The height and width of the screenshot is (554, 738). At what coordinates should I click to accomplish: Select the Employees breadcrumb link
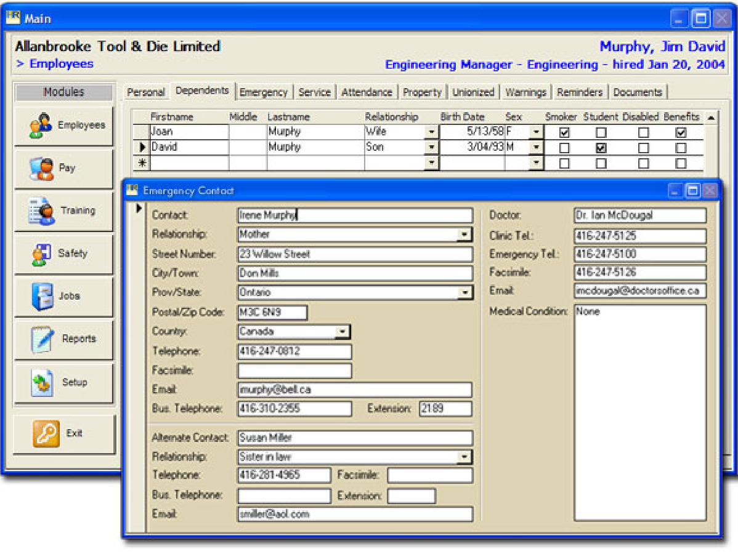pyautogui.click(x=61, y=63)
